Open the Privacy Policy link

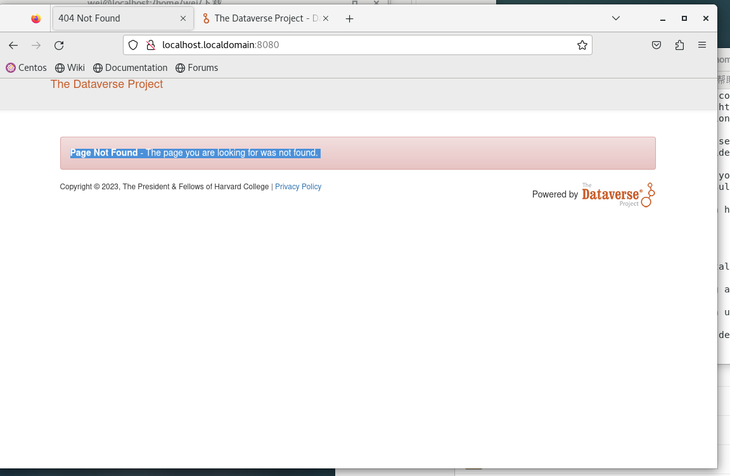tap(298, 187)
